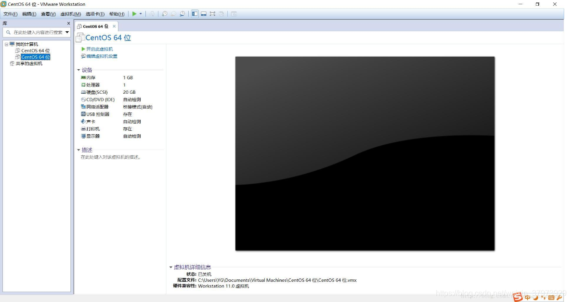The image size is (571, 302).
Task: Toggle the show library sidebar icon
Action: 195,14
